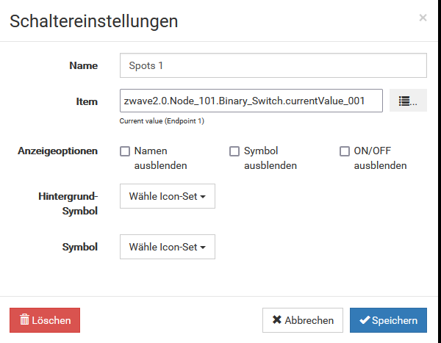The width and height of the screenshot is (441, 343).
Task: Click the caret arrow of Hintergrund-Symbol dropdown
Action: 202,197
